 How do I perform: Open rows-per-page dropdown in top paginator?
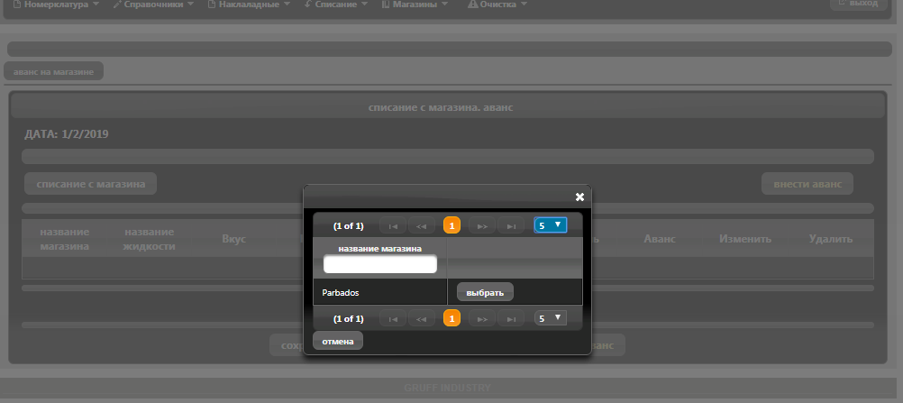click(x=551, y=225)
